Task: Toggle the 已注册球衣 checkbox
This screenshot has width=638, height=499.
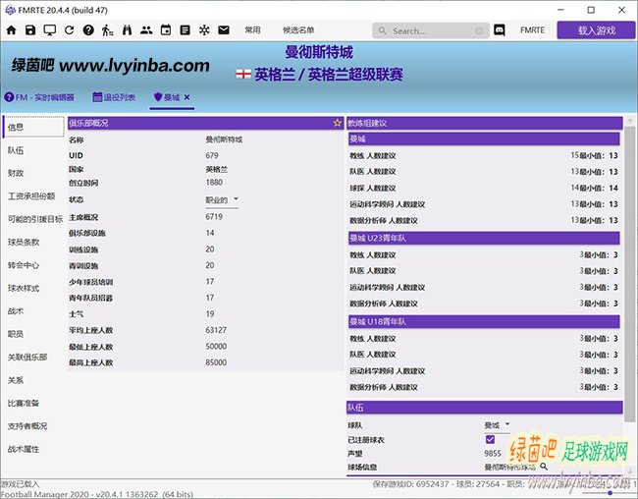Action: point(490,439)
